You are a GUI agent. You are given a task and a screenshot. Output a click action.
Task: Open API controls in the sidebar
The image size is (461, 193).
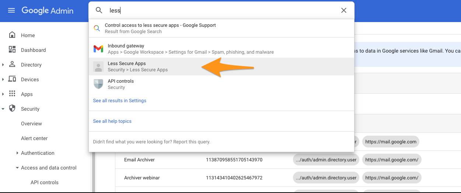tap(45, 182)
